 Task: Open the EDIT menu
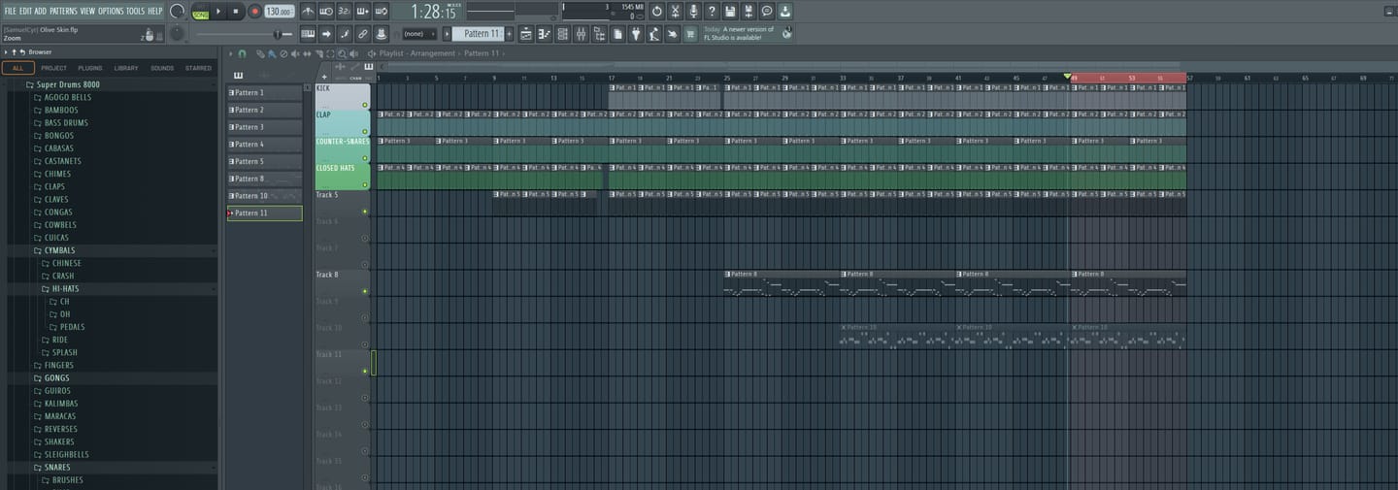(x=25, y=11)
